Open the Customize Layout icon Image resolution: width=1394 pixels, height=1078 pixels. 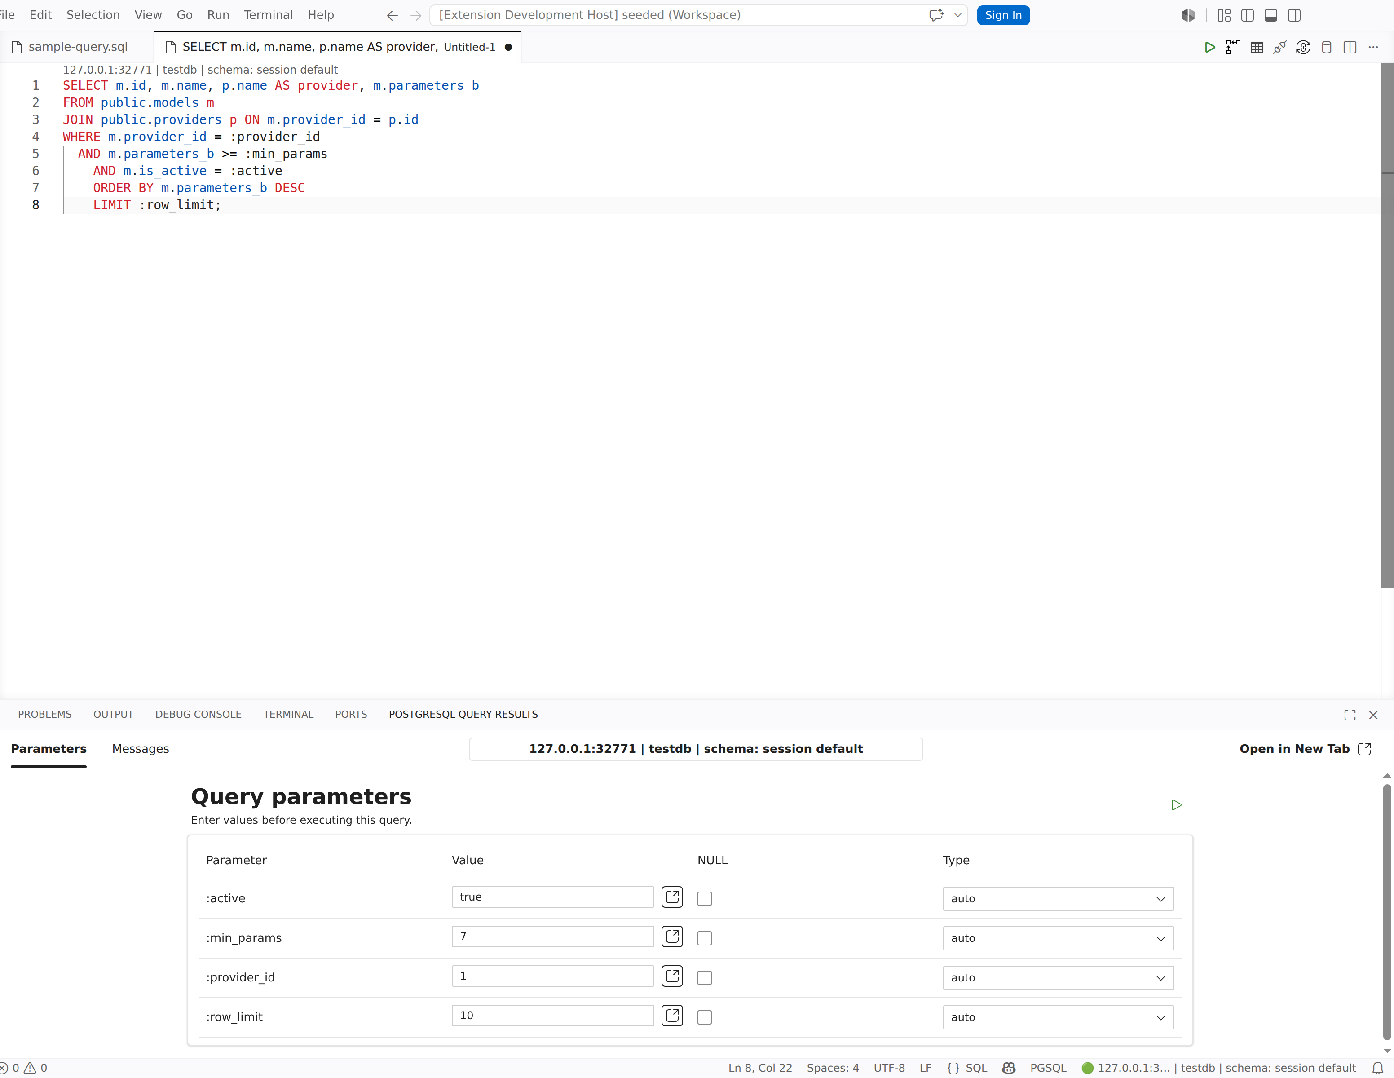click(x=1224, y=15)
